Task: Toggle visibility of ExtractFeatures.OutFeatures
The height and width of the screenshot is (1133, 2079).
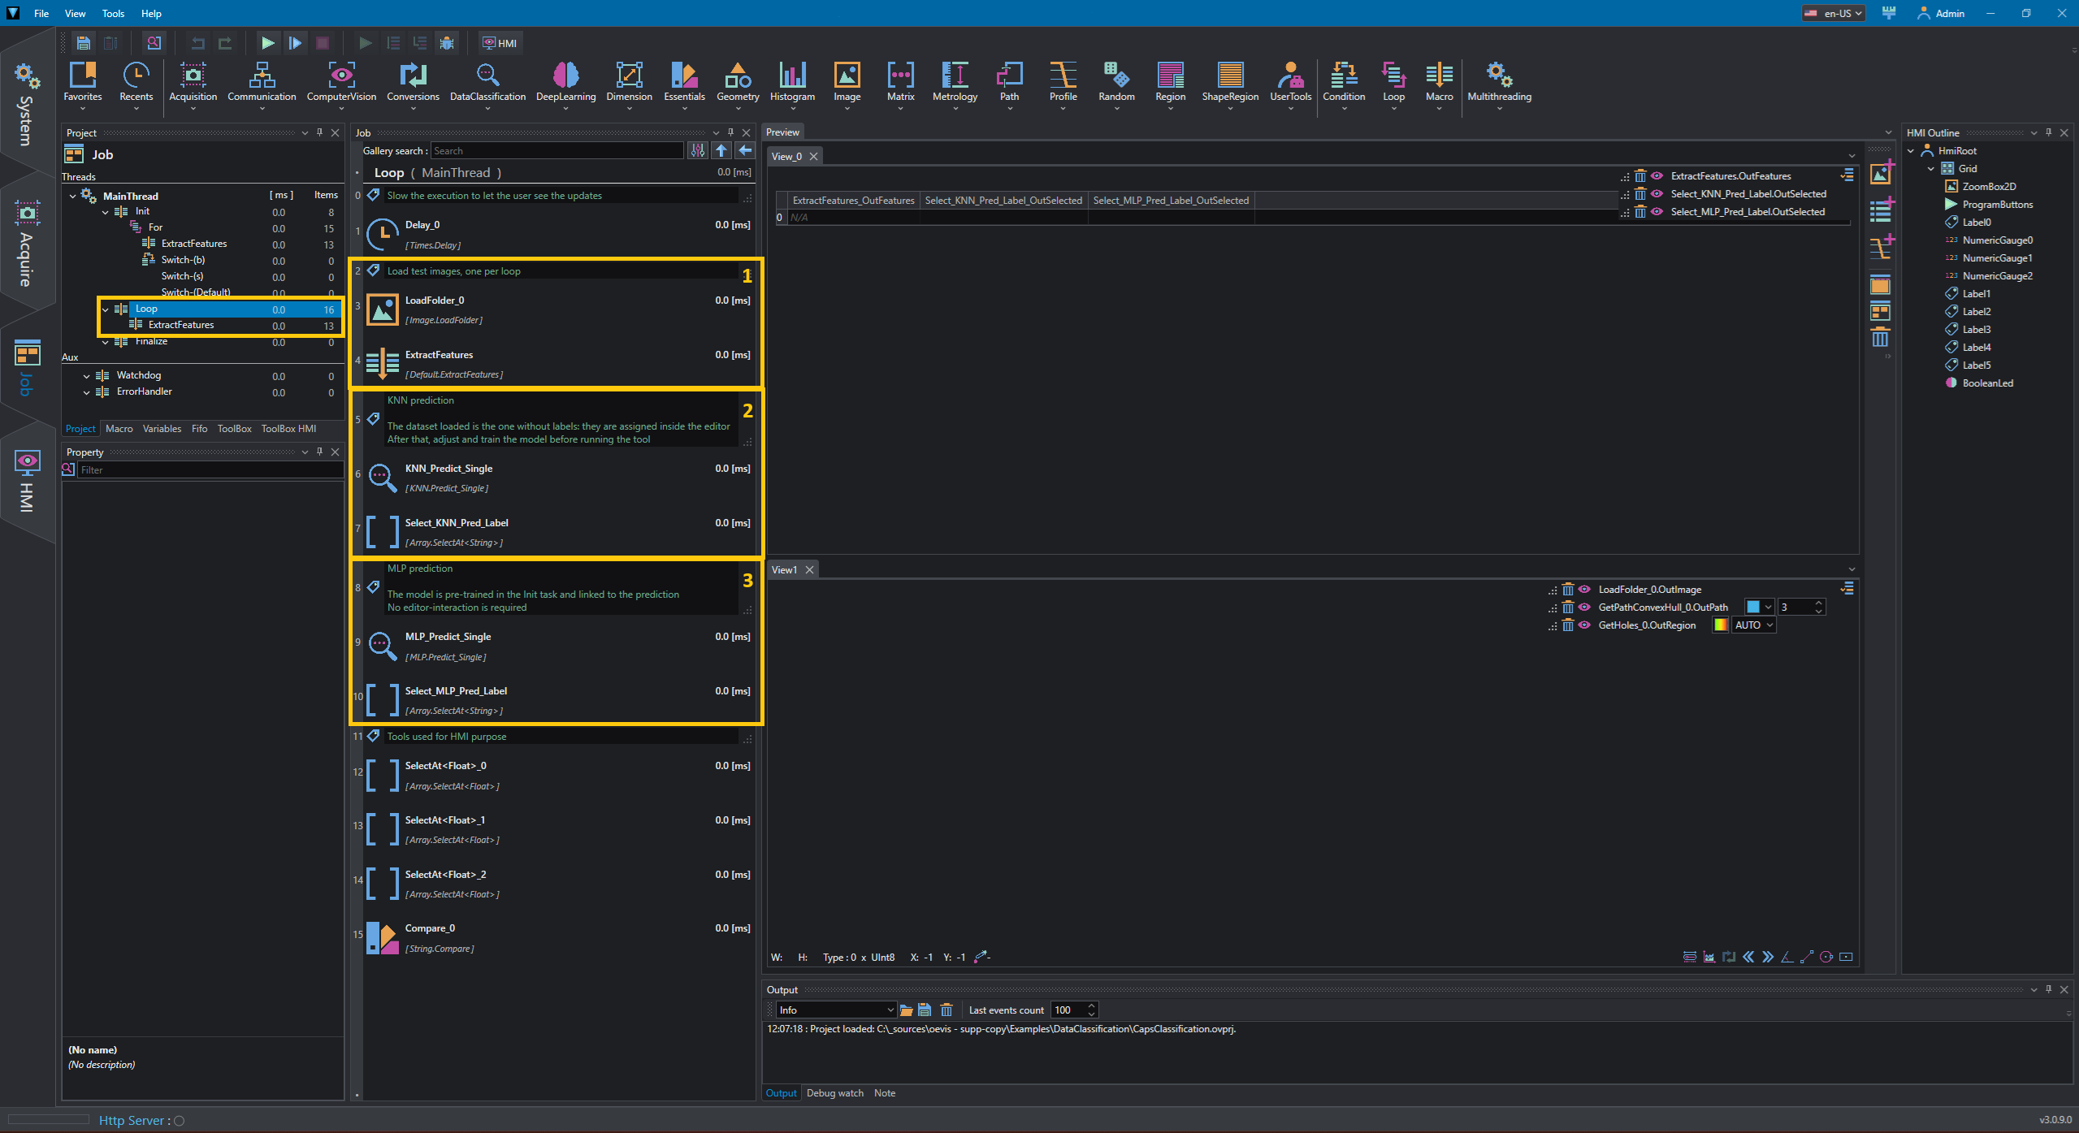Action: click(1657, 176)
